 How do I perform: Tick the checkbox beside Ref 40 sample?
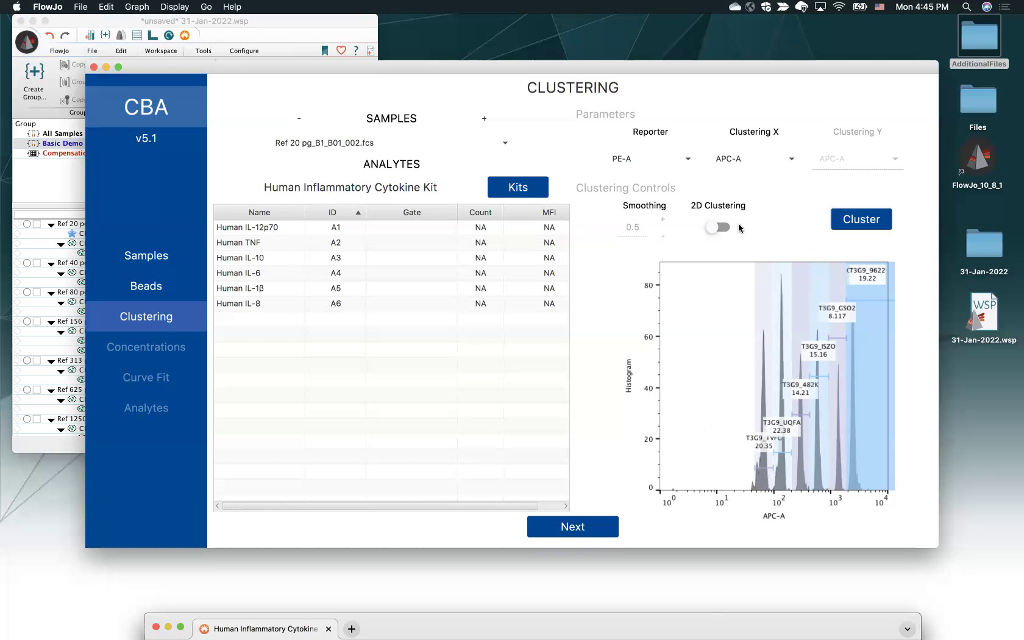pyautogui.click(x=37, y=263)
